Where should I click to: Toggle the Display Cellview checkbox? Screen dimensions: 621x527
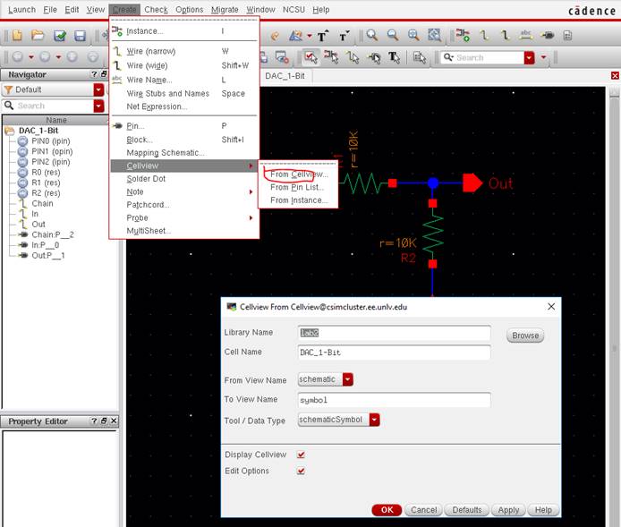(x=301, y=455)
